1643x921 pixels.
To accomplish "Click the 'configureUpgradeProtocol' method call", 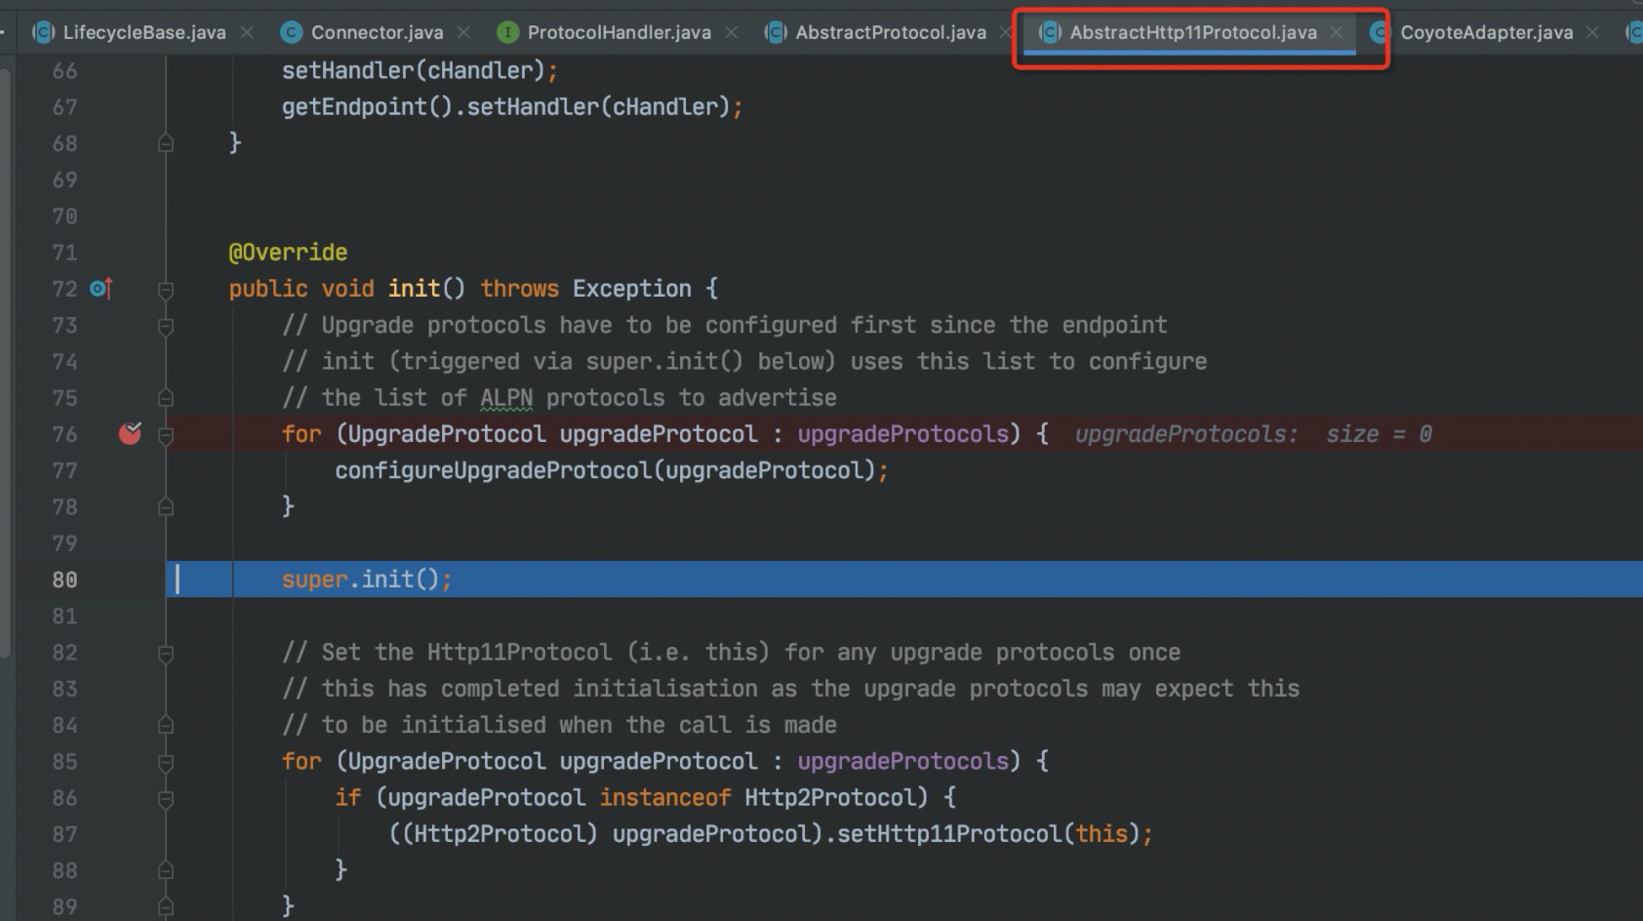I will [494, 470].
